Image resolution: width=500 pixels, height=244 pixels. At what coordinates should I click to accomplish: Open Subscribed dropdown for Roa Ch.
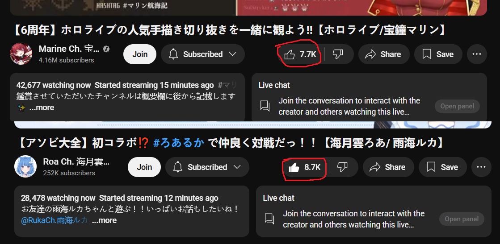coord(207,167)
